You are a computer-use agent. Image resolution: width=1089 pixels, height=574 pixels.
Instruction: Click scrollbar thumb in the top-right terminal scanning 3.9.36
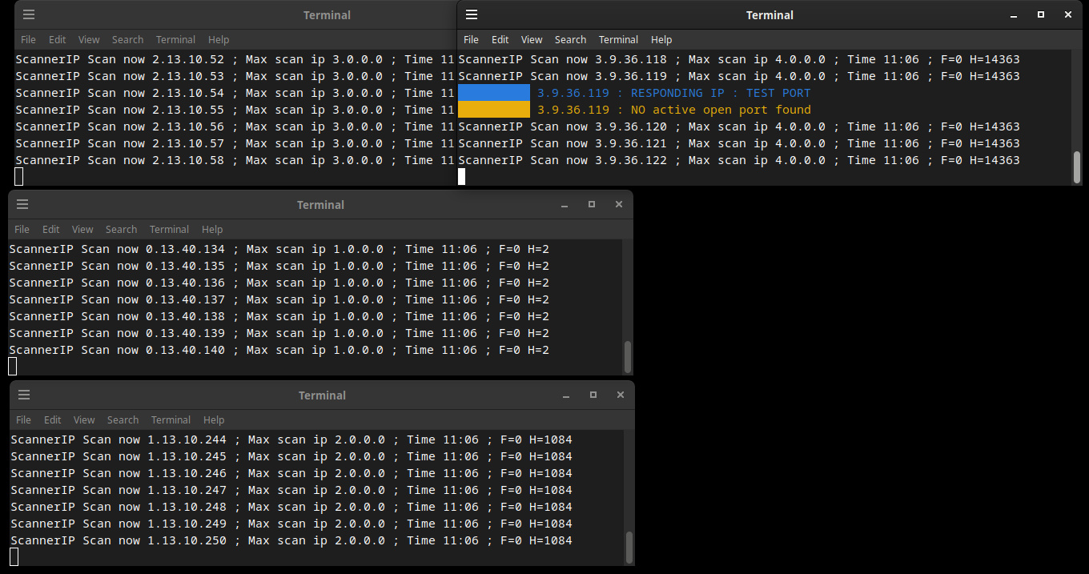(x=1077, y=167)
